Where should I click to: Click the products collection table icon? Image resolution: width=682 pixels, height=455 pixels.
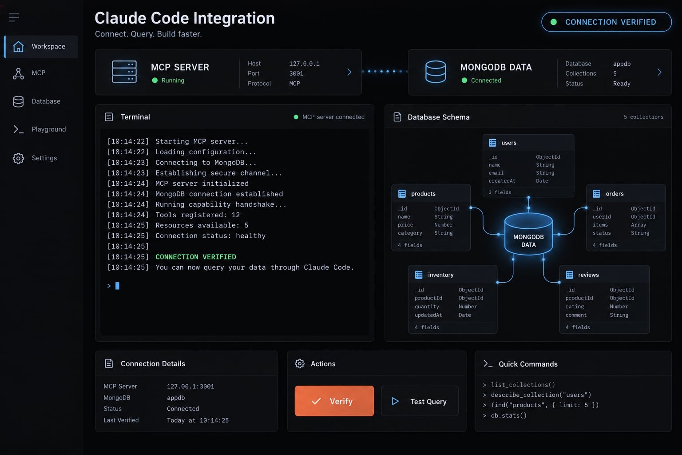pos(402,194)
